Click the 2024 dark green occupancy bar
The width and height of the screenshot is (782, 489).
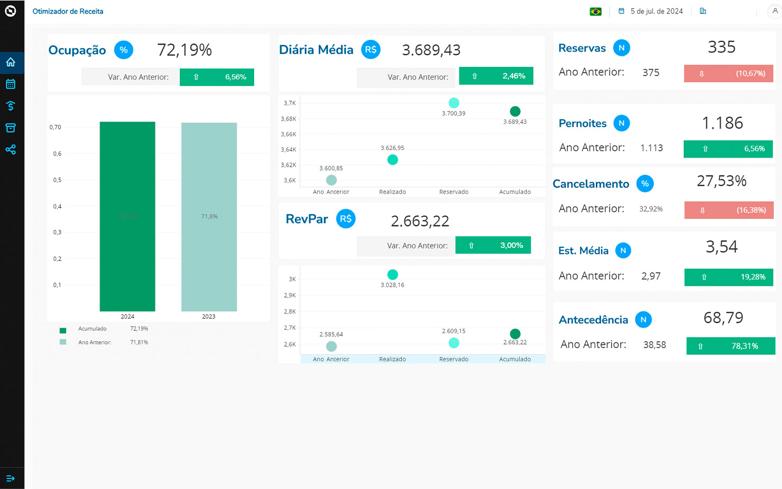tap(128, 216)
